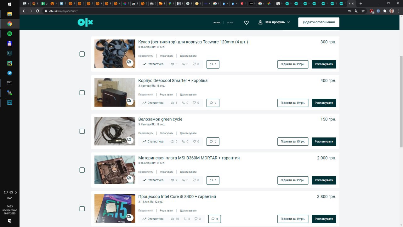Open messages button for MSI motherboard
The width and height of the screenshot is (403, 227).
(213, 180)
